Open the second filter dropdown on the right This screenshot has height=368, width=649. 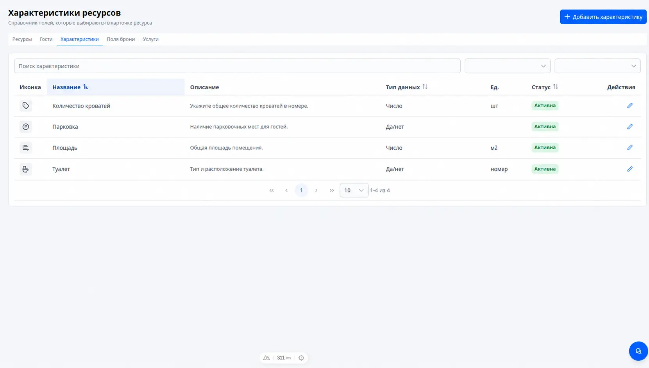pyautogui.click(x=597, y=66)
